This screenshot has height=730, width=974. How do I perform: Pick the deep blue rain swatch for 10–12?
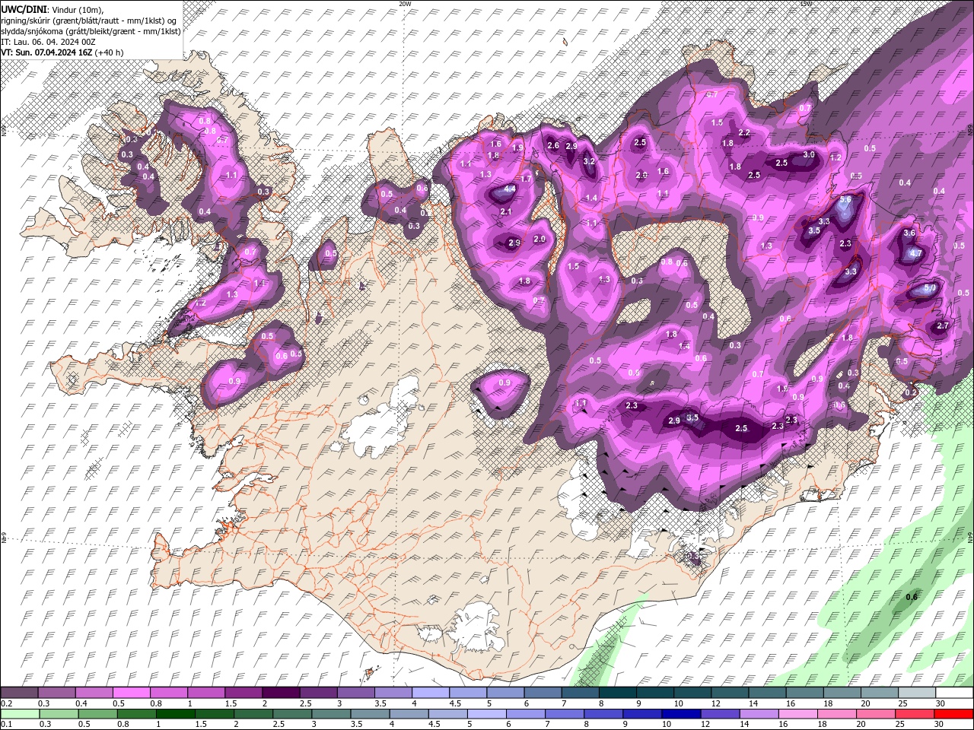coord(683,714)
